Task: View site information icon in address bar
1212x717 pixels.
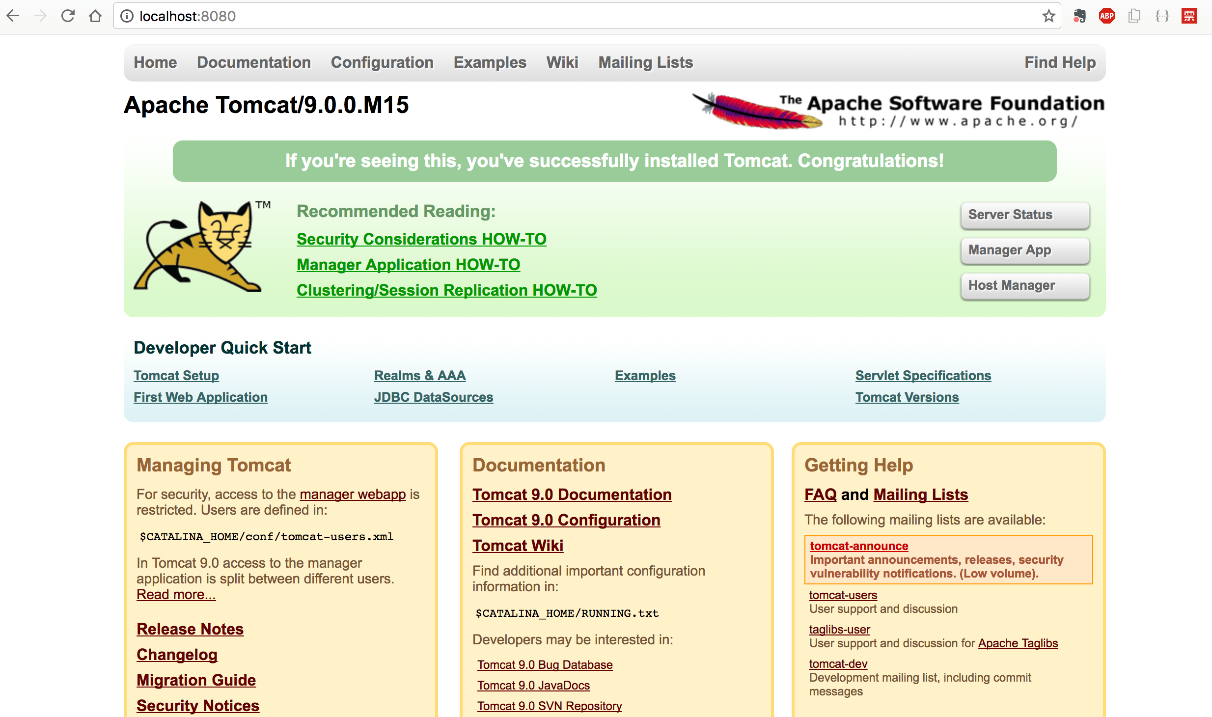Action: (x=127, y=16)
